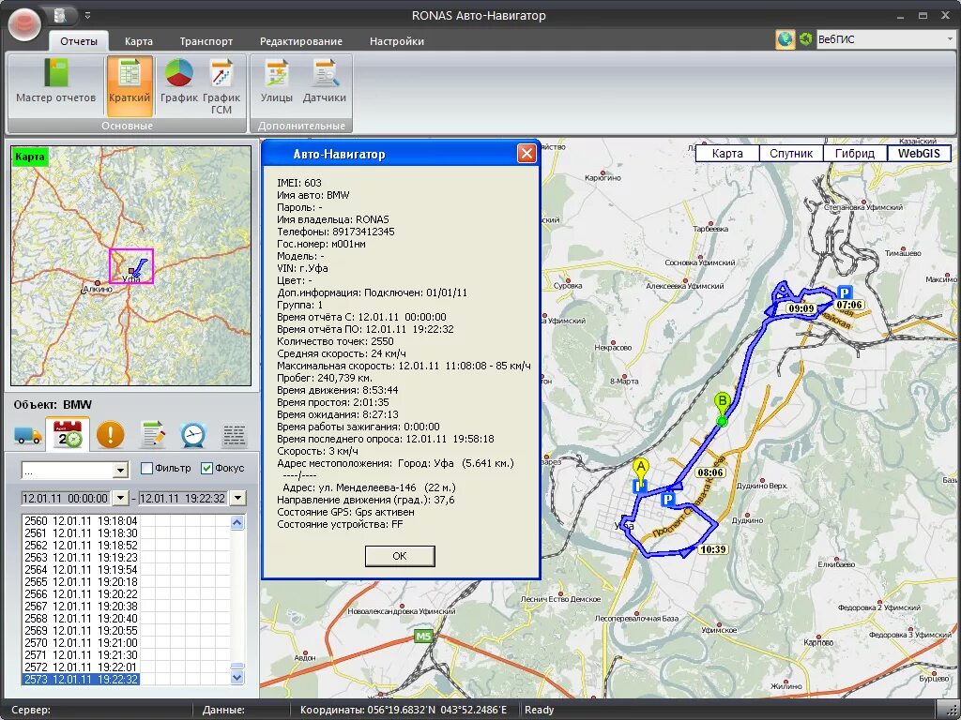Screen dimensions: 961x720
Task: Open the quick access toolbar customize arrow
Action: coord(87,15)
